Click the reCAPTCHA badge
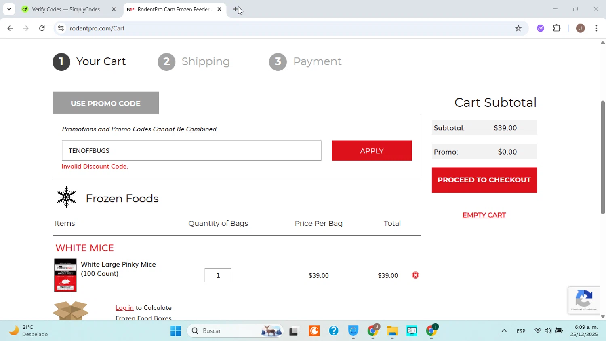Image resolution: width=606 pixels, height=341 pixels. pyautogui.click(x=584, y=300)
